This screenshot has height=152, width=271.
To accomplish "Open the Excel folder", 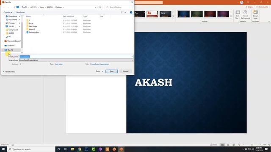I will pyautogui.click(x=31, y=24).
